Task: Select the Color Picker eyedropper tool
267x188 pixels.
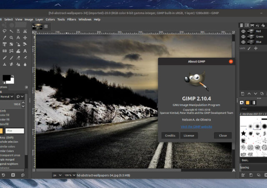Action: (5, 38)
